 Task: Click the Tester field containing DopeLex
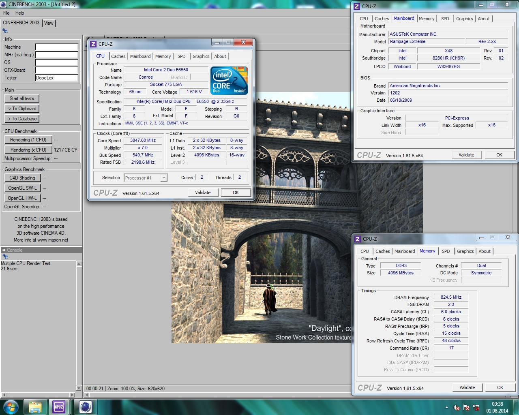point(56,78)
